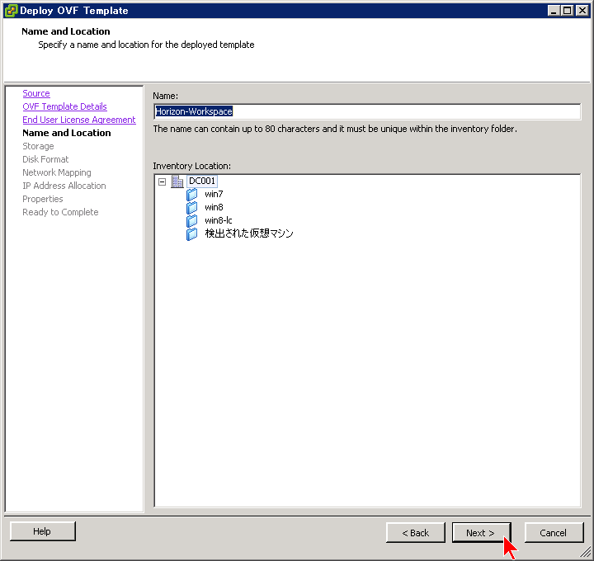Maximize the Deploy OVF Template window
The height and width of the screenshot is (561, 594).
pos(567,11)
